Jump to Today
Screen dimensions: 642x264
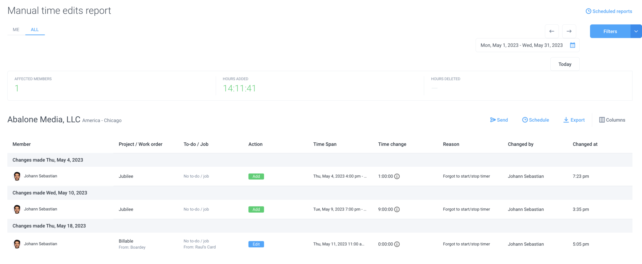[565, 64]
